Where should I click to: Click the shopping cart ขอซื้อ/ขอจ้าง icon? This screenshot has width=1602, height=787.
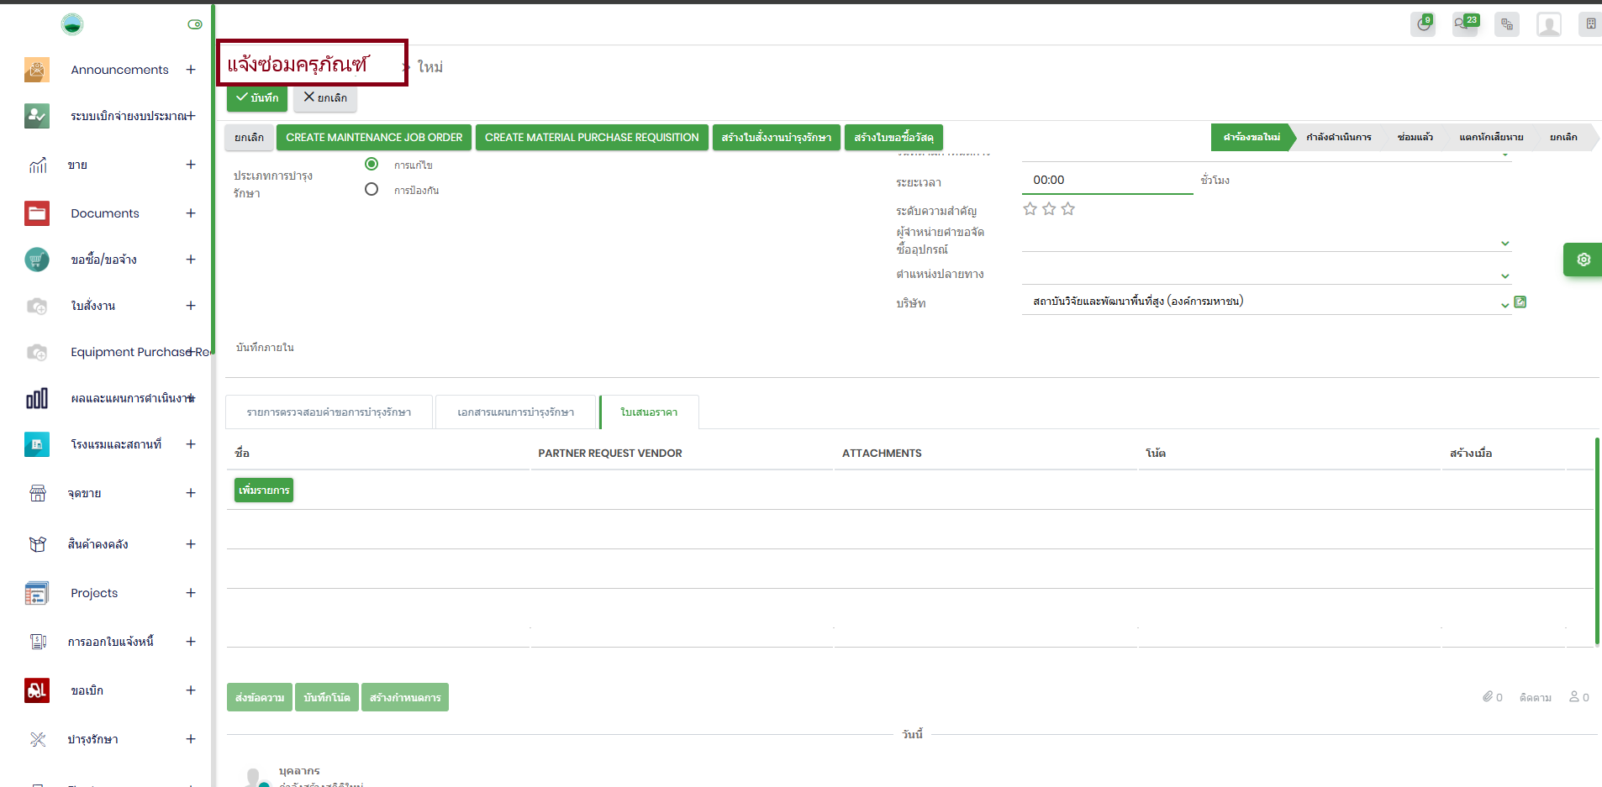tap(37, 260)
